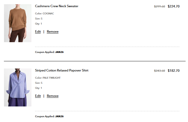Click the crossed-out $299.60 original price

pyautogui.click(x=159, y=6)
